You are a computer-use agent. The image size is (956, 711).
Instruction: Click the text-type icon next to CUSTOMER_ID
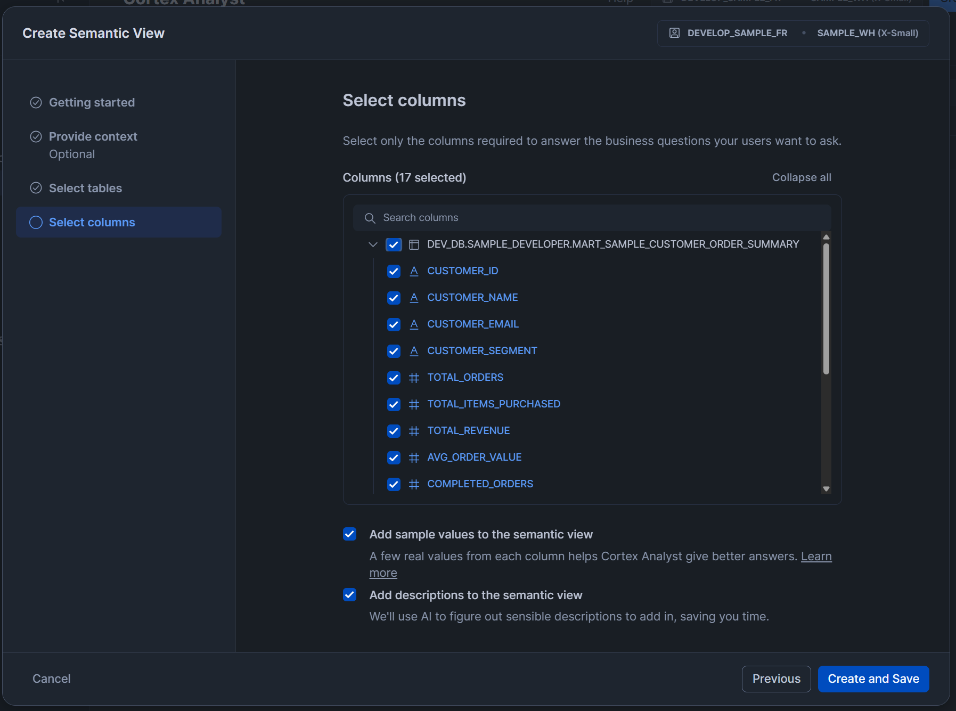tap(414, 271)
